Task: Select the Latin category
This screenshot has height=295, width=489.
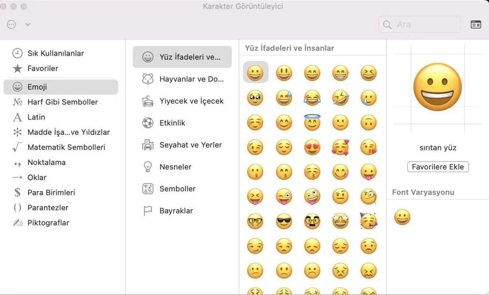Action: point(61,117)
